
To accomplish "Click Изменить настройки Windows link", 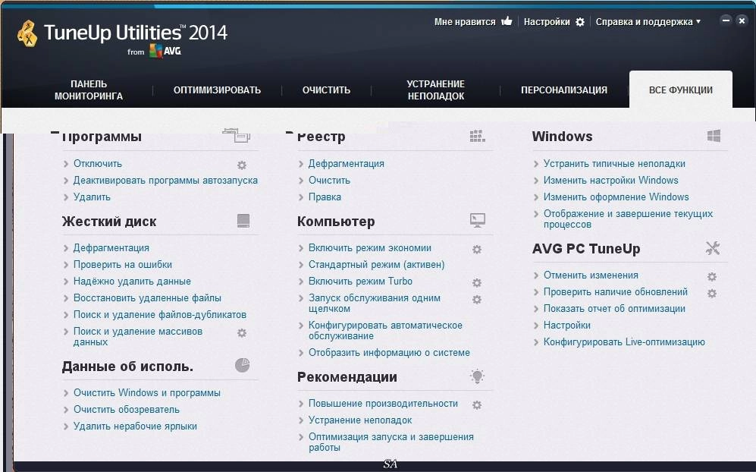I will click(611, 181).
